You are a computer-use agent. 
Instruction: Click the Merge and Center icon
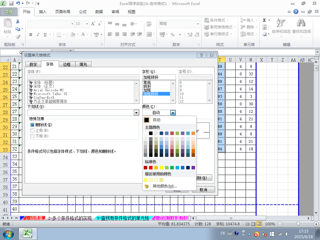pos(149,34)
